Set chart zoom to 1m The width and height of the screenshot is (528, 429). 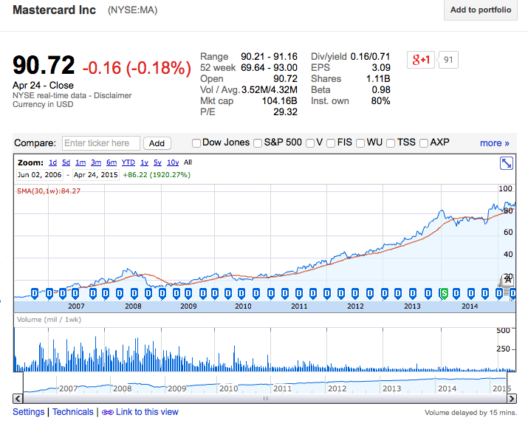coord(80,162)
